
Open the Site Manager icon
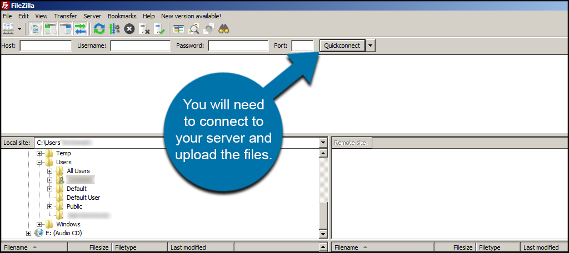[x=8, y=29]
